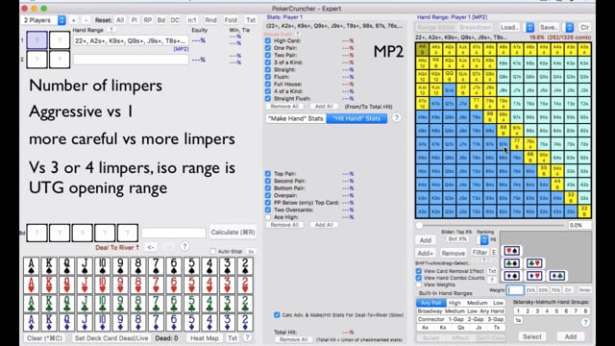This screenshot has height=346, width=615.
Task: Click the Weight input field
Action: point(515,290)
